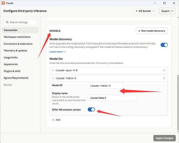Image resolution: width=179 pixels, height=143 pixels.
Task: Open the Source section
Action: point(8,85)
